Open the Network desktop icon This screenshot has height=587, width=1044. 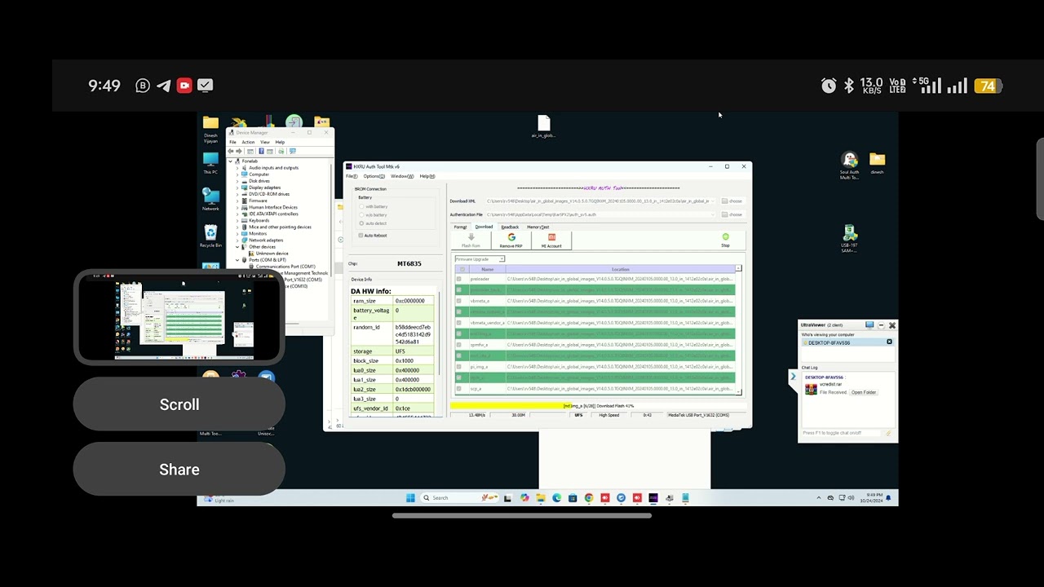(x=210, y=199)
